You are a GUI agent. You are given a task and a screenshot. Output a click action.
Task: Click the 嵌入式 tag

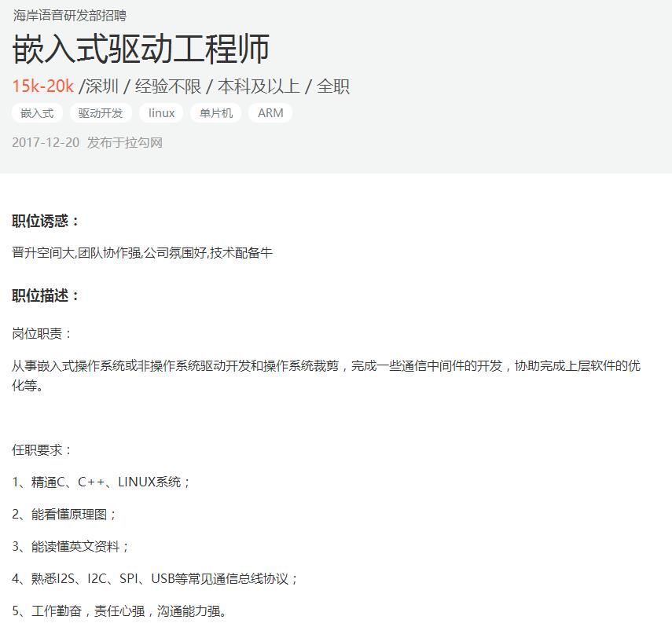(x=37, y=113)
